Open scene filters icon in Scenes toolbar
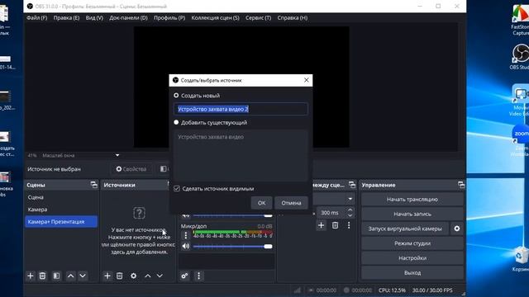This screenshot has height=297, width=529. [56, 276]
